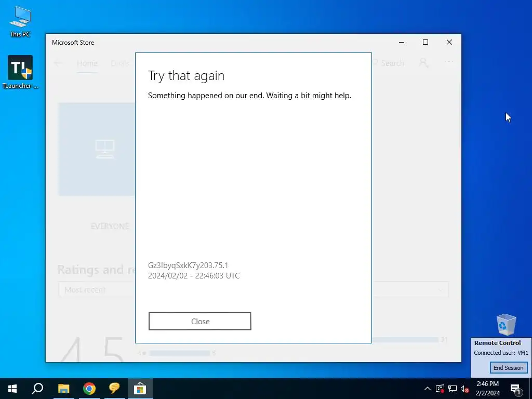Open This PC desktop icon
This screenshot has height=399, width=532.
[x=20, y=22]
